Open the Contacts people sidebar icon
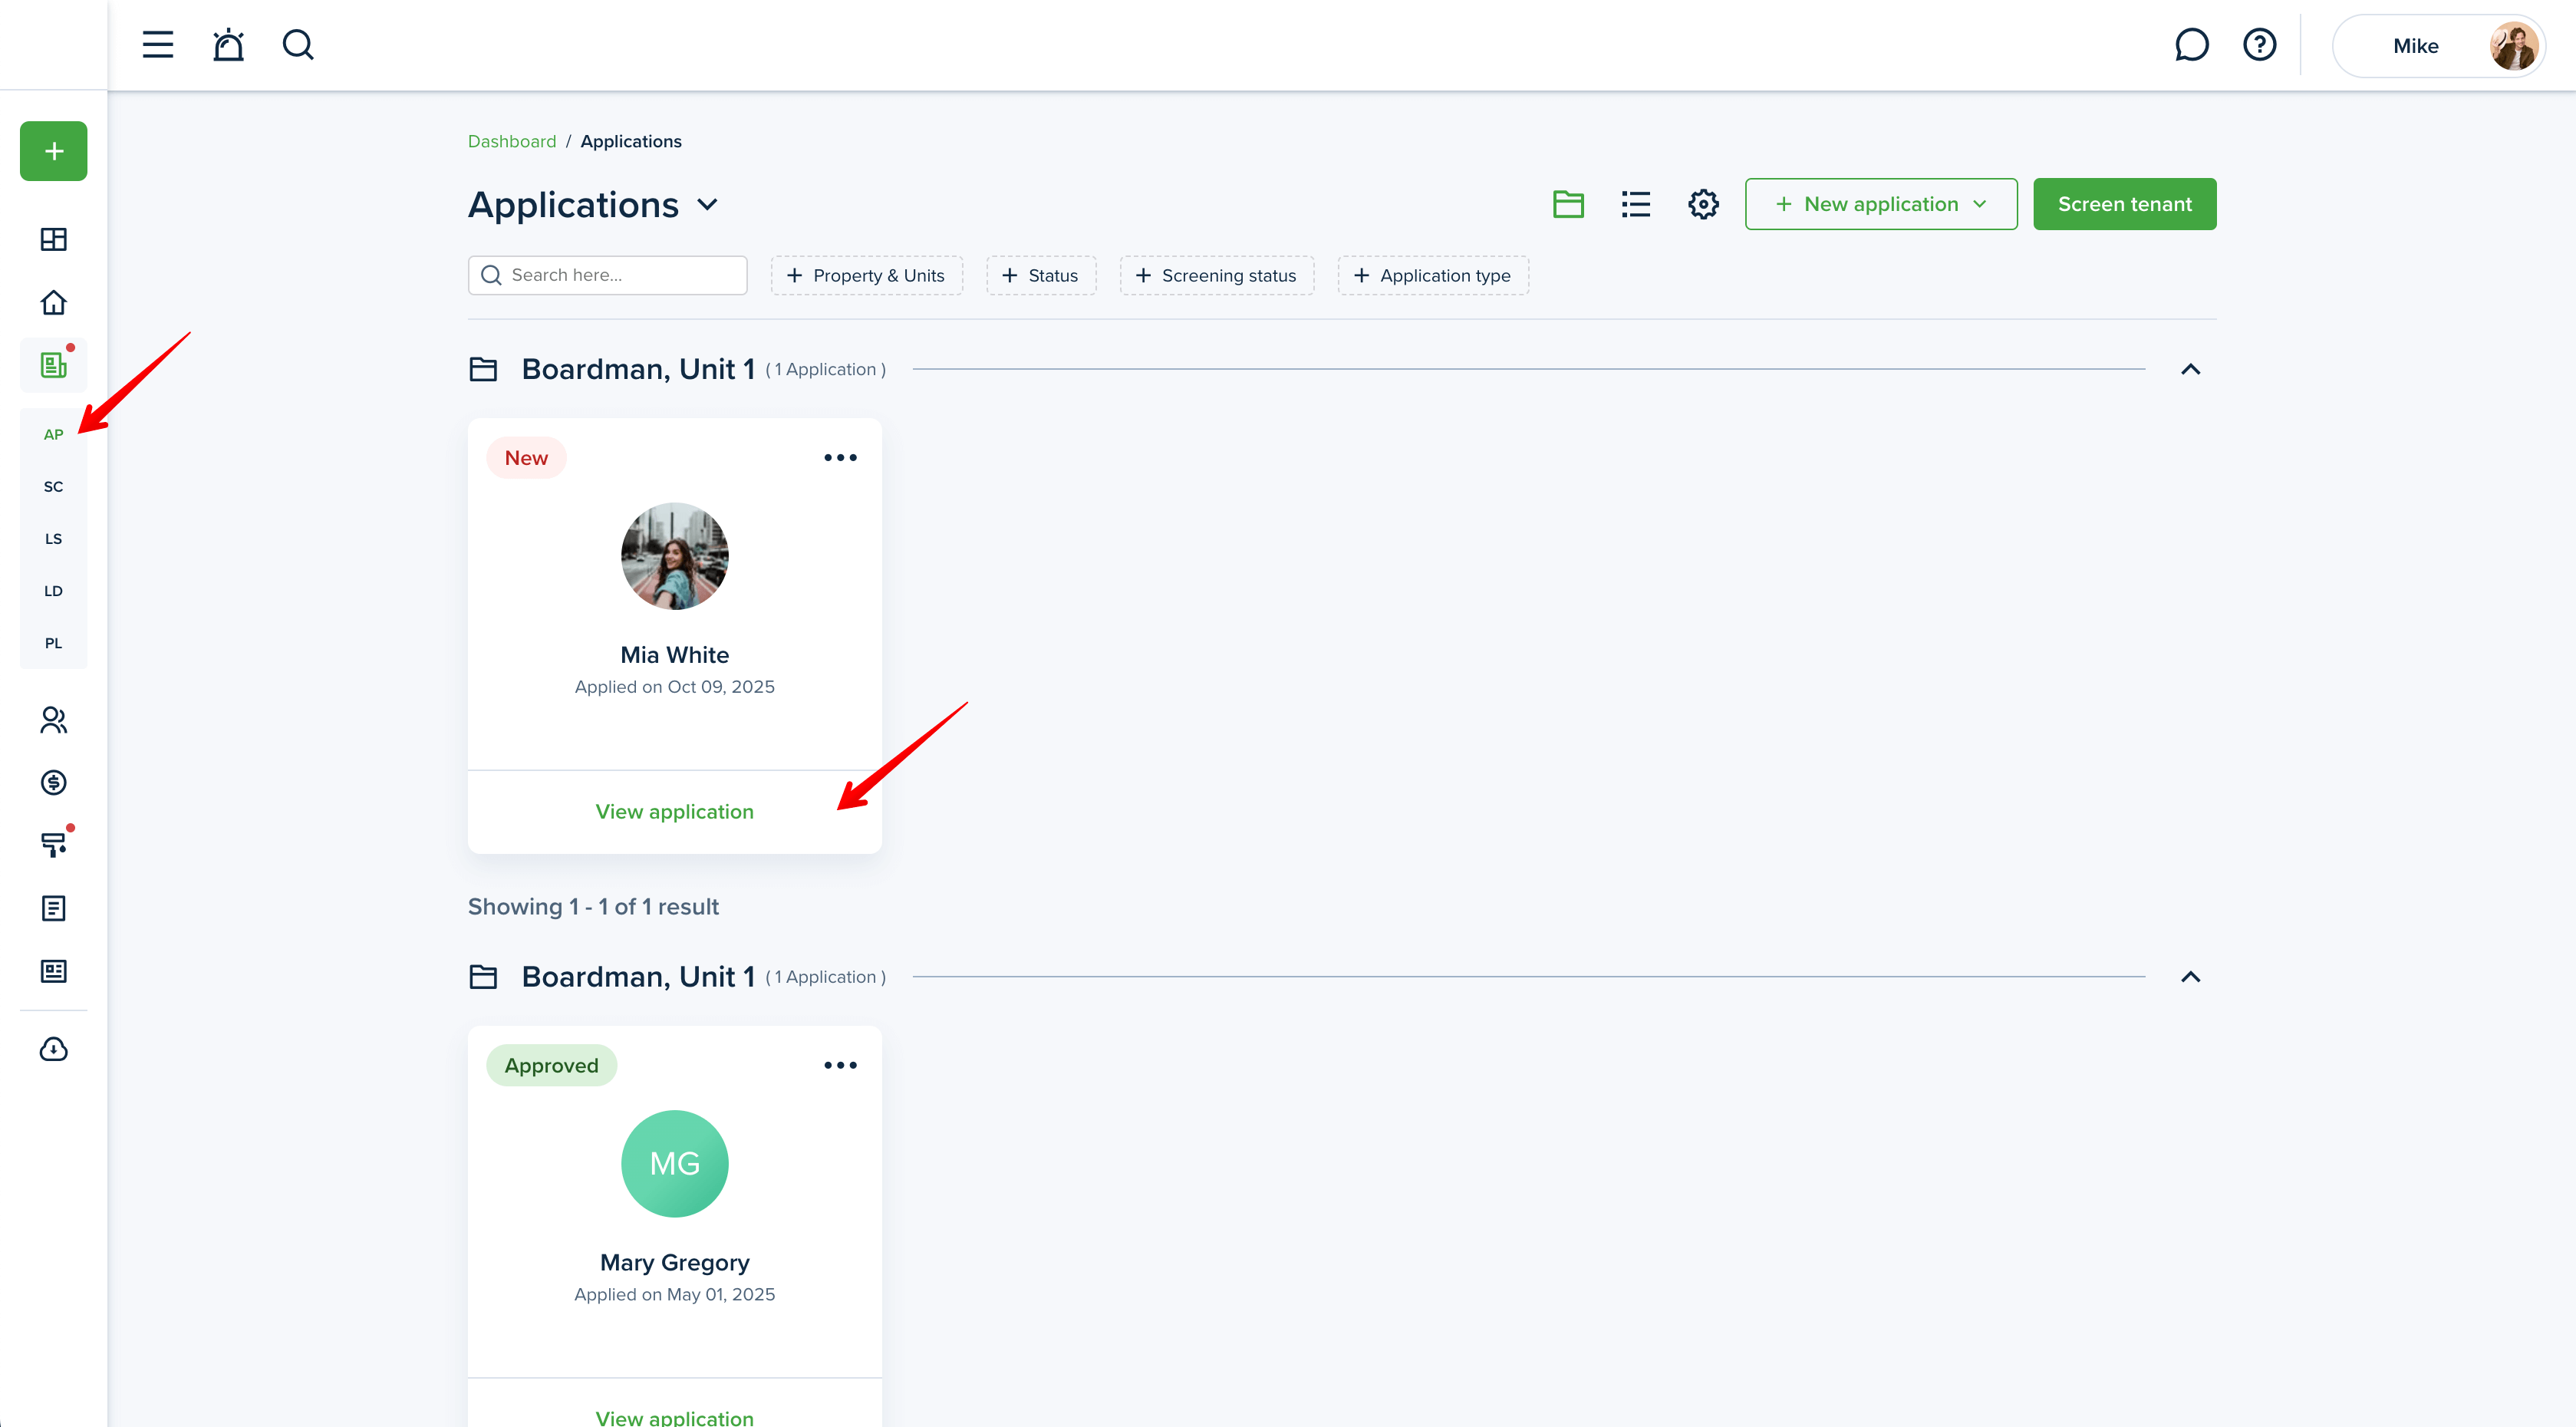Screen dimensions: 2576x1427 54,720
